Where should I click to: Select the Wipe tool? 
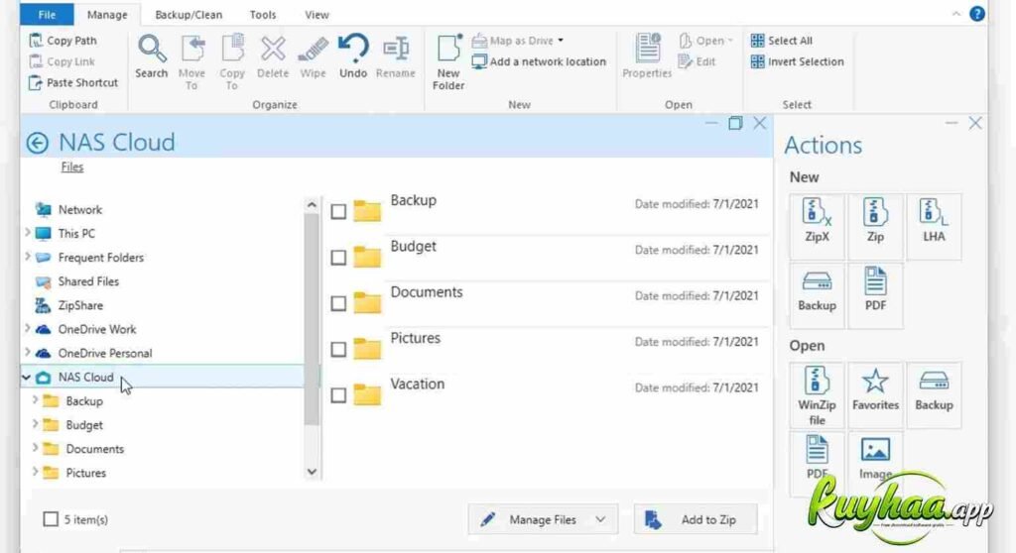point(313,57)
